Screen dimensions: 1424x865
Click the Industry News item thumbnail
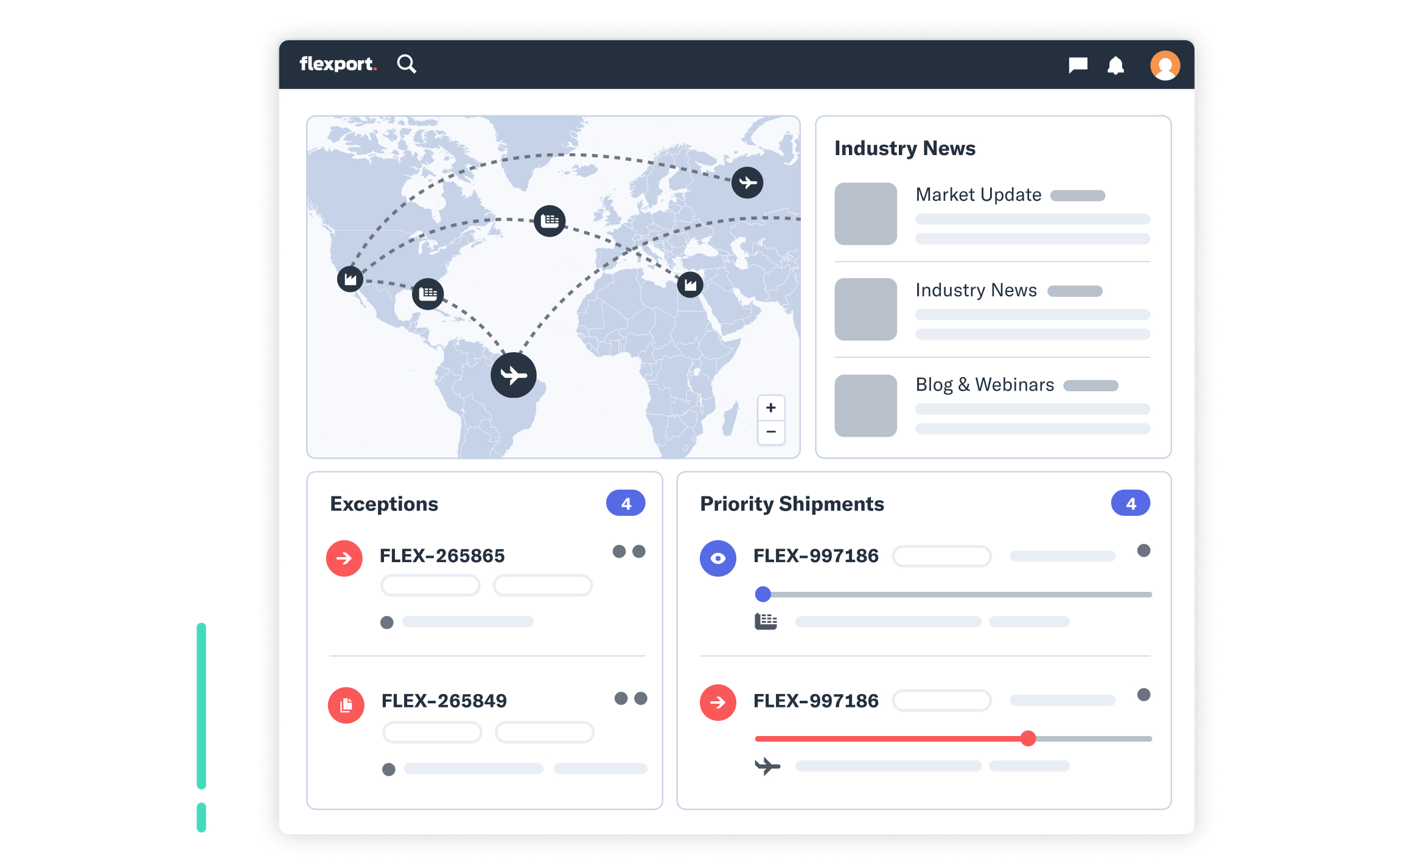tap(865, 309)
